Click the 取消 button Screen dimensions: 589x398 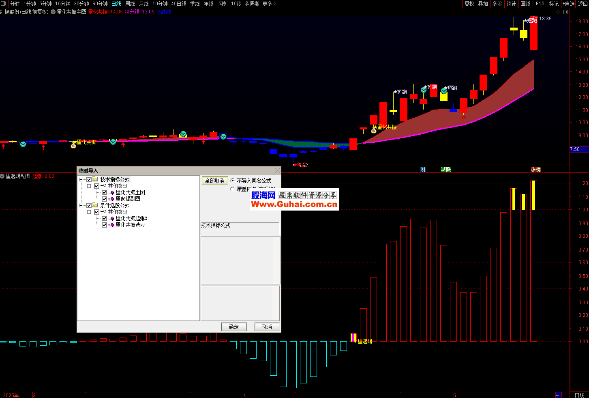click(x=267, y=327)
